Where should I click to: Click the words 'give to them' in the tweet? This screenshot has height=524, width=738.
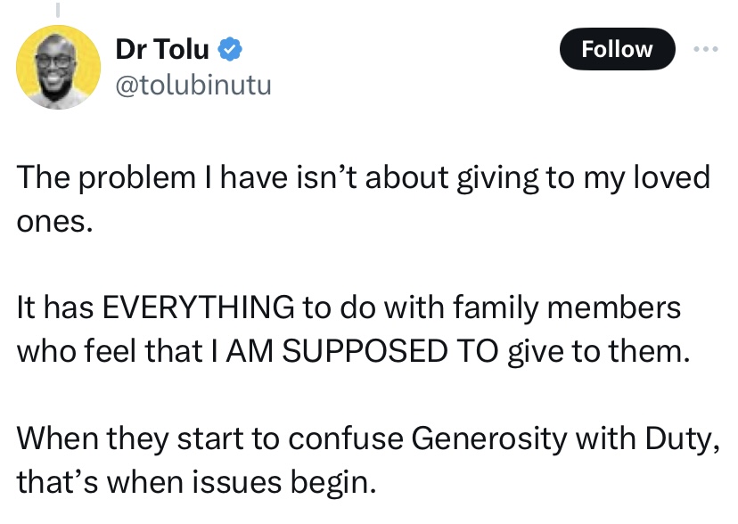(x=596, y=350)
